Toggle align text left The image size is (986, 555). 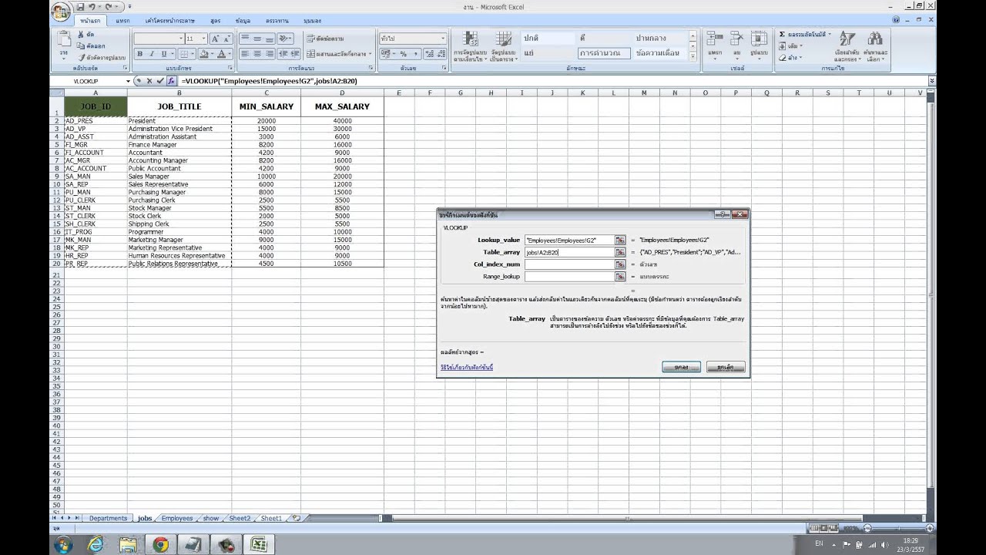tap(245, 54)
